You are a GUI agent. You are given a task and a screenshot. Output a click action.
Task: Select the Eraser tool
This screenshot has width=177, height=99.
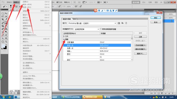point(3,29)
